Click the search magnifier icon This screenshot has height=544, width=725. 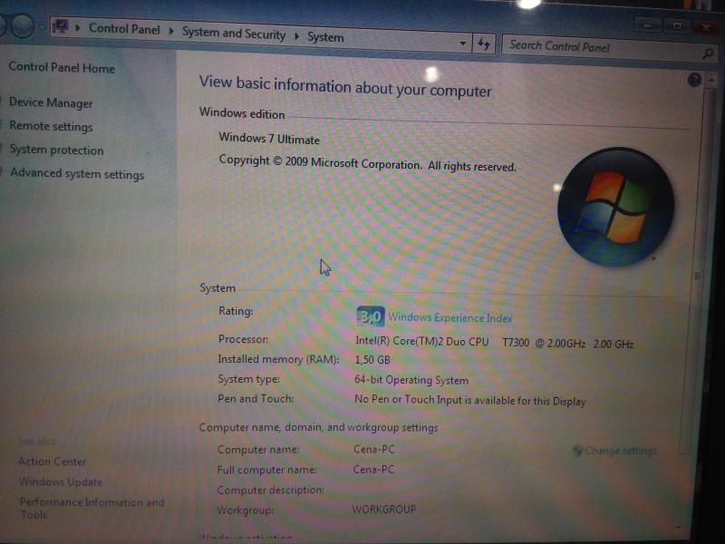(x=709, y=53)
